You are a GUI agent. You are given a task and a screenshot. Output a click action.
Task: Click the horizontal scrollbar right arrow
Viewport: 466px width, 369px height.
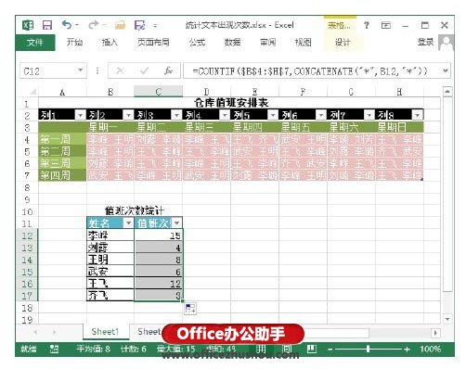click(x=435, y=333)
